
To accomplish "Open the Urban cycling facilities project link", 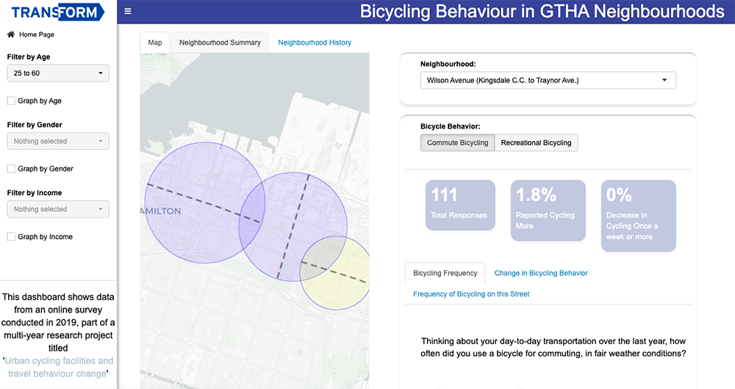I will (59, 367).
